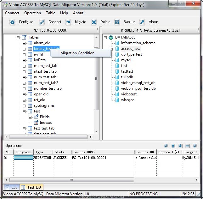Switch to the Task List tab
This screenshot has height=199, width=203.
click(31, 187)
